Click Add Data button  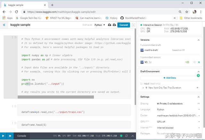169,78
